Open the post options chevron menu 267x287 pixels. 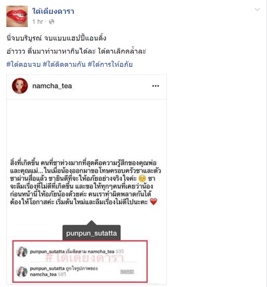pyautogui.click(x=257, y=10)
